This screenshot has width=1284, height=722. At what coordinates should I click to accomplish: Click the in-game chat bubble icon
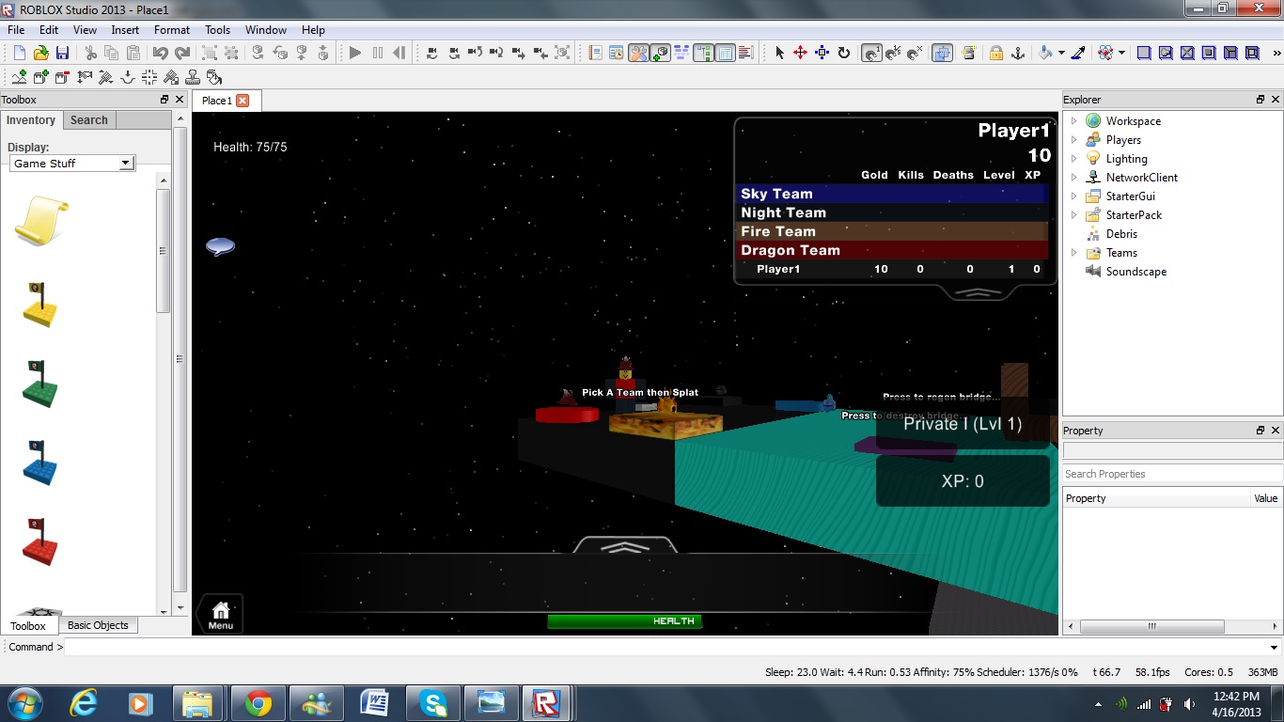pyautogui.click(x=220, y=247)
